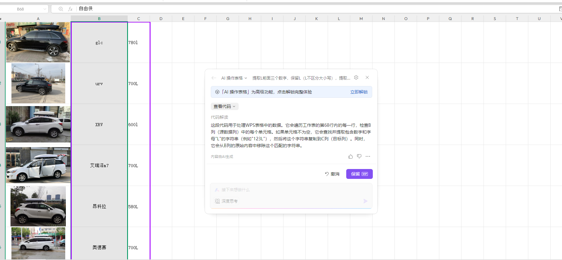Select cell containing 昂科拉
The width and height of the screenshot is (562, 260).
[x=99, y=206]
